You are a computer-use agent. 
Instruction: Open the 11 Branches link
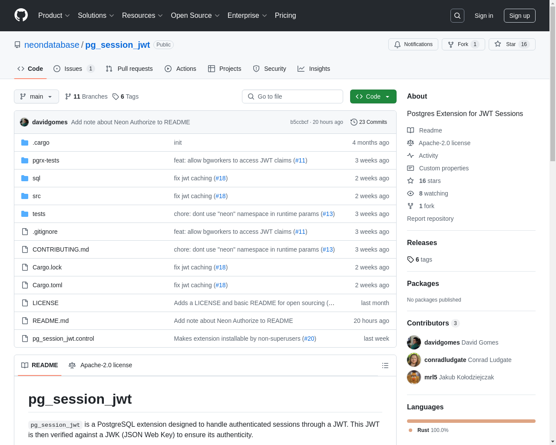tap(86, 96)
